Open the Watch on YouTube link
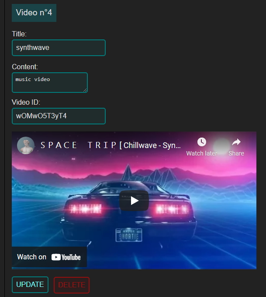Image resolution: width=266 pixels, height=297 pixels. pyautogui.click(x=49, y=257)
